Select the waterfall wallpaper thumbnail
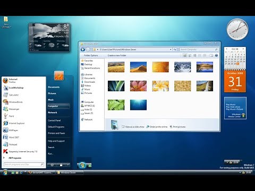The width and height of the screenshot is (255, 191). [205, 86]
